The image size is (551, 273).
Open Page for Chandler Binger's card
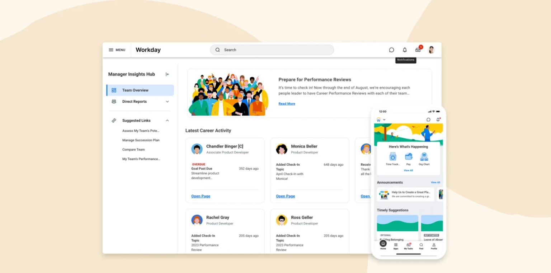pyautogui.click(x=201, y=196)
